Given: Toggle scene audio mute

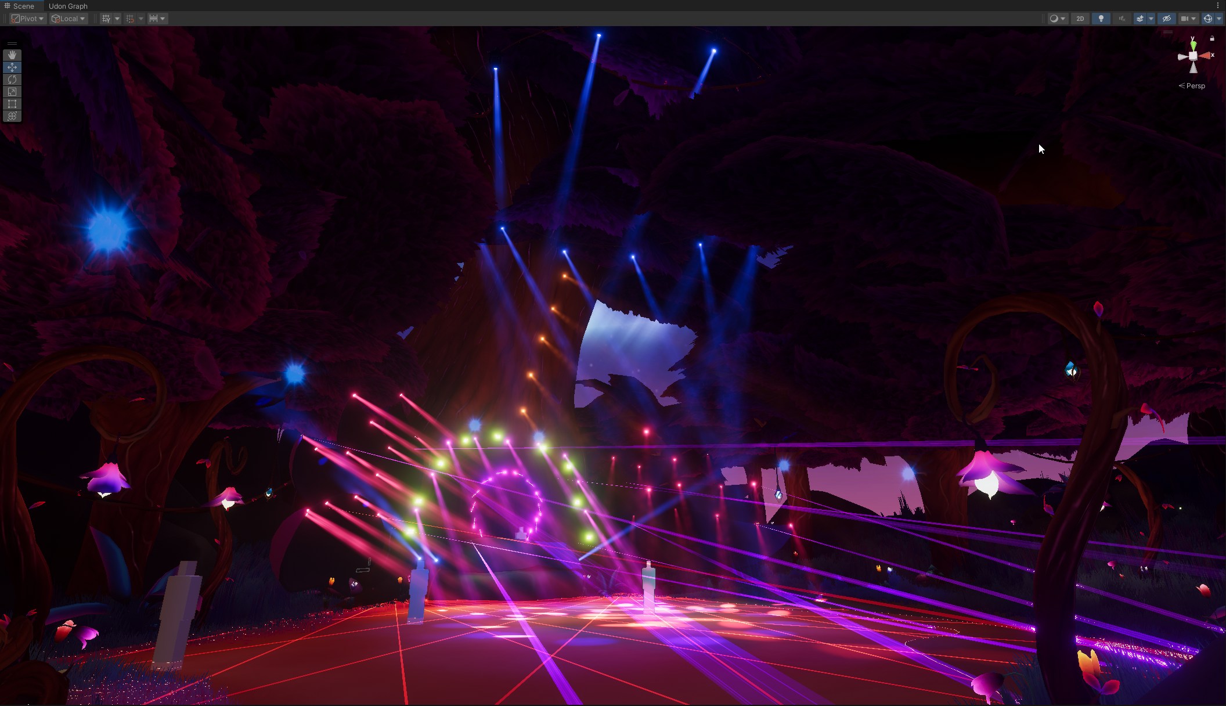Looking at the screenshot, I should point(1122,19).
